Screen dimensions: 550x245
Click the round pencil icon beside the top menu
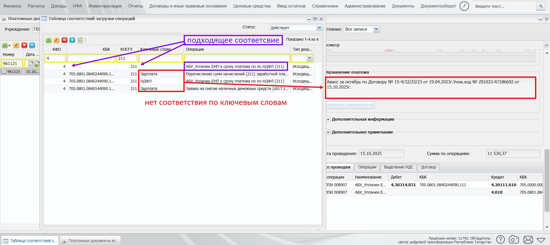click(464, 6)
